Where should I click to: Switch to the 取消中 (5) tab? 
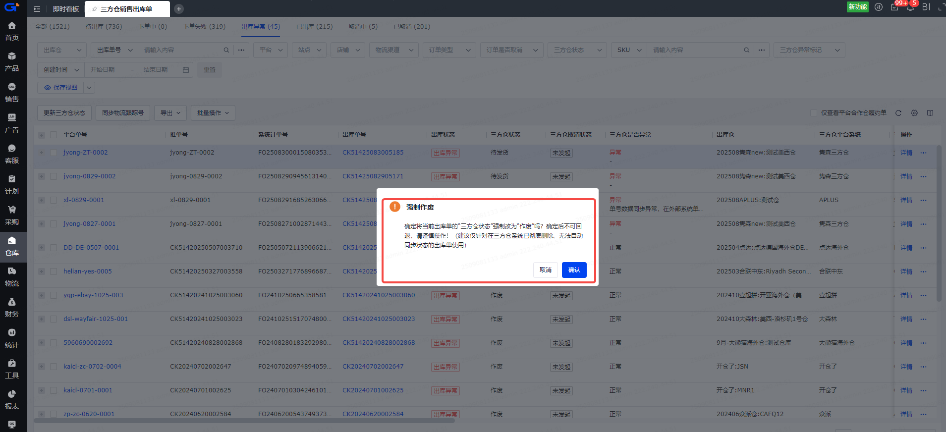(x=363, y=27)
